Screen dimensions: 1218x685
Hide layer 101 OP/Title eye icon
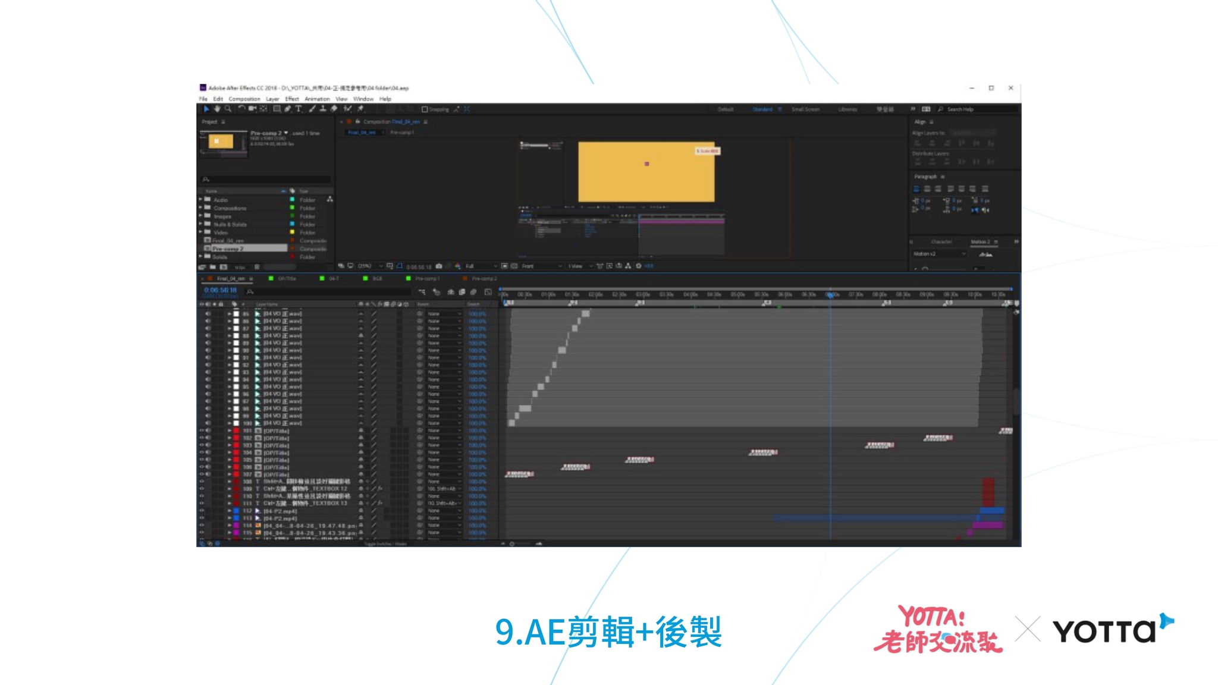pos(202,431)
